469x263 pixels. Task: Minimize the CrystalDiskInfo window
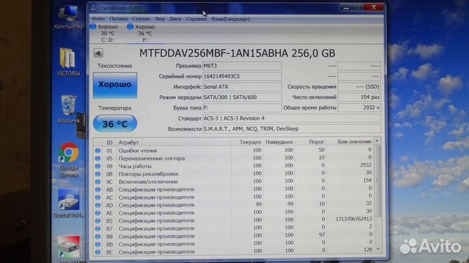click(346, 8)
